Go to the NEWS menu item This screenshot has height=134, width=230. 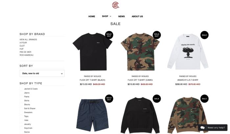[x=122, y=16]
